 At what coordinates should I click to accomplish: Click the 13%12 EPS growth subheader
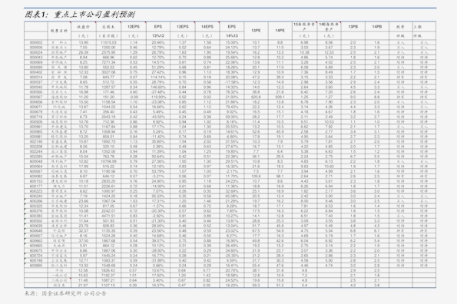(158, 35)
